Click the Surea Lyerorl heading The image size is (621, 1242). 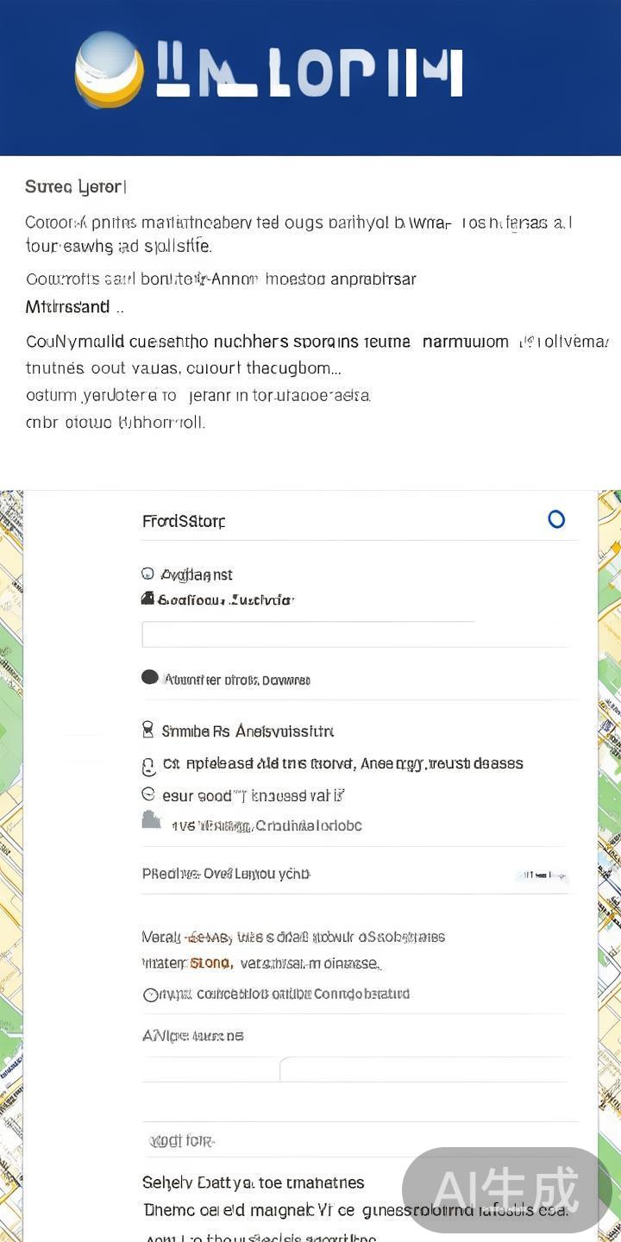click(76, 186)
